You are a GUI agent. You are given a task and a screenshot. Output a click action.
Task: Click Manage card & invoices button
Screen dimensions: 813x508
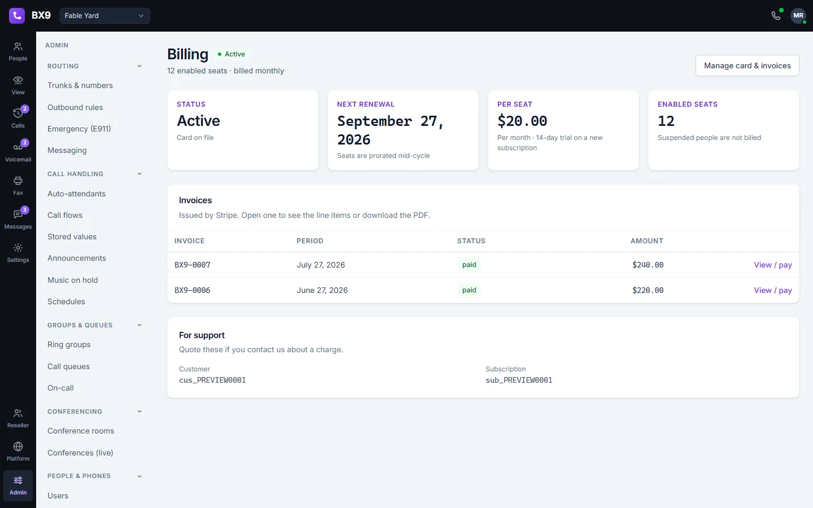748,65
